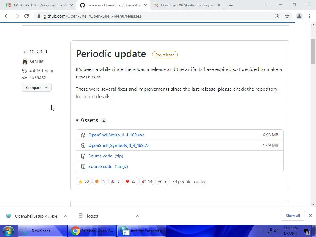Switch to the Downloads taskbar window
The width and height of the screenshot is (316, 237).
point(42,231)
